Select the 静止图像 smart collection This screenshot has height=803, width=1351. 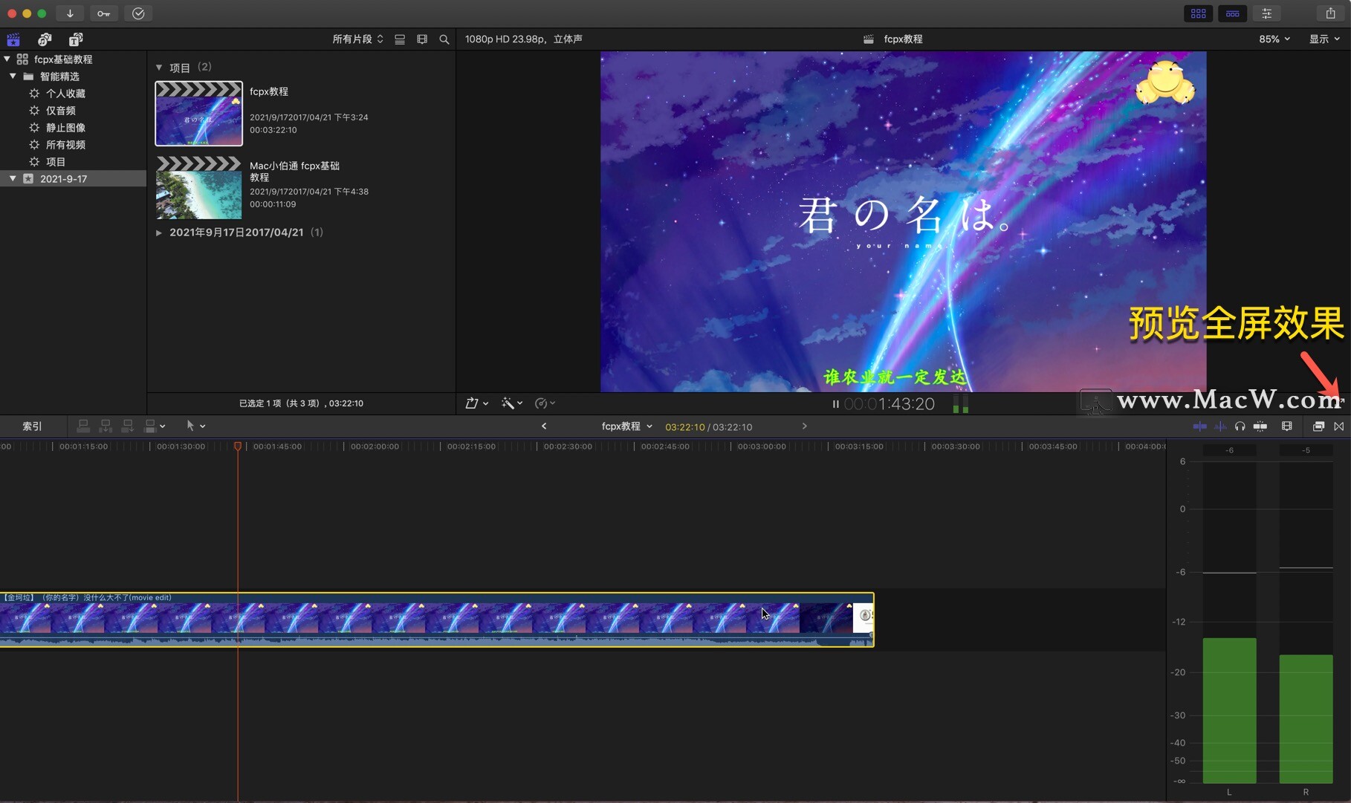pyautogui.click(x=65, y=128)
